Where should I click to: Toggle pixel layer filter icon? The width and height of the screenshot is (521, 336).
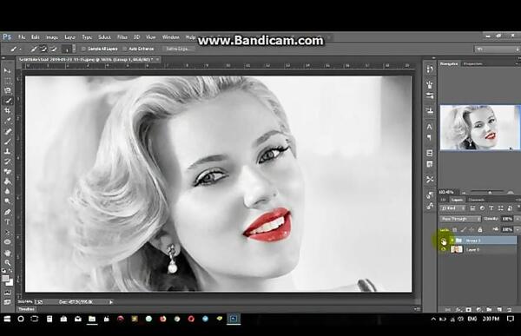click(x=472, y=208)
